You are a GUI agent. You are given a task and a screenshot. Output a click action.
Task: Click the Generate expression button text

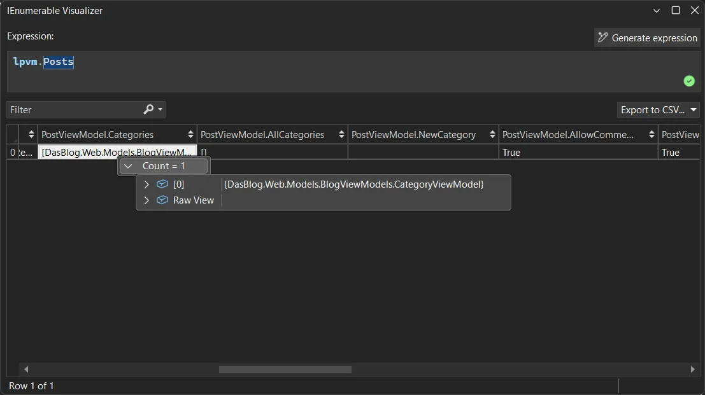[x=654, y=38]
